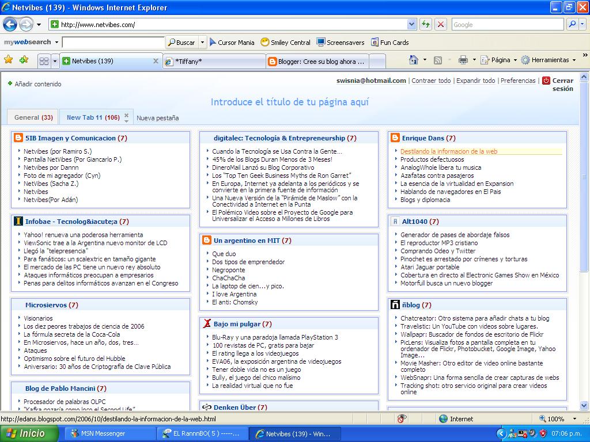This screenshot has height=442, width=590.
Task: Click Blogger icon of Enrique Dans widget
Action: click(395, 138)
